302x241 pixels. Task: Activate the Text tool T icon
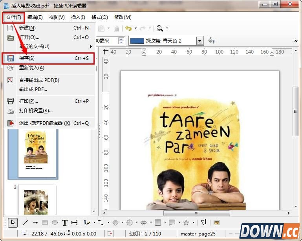(x=65, y=222)
